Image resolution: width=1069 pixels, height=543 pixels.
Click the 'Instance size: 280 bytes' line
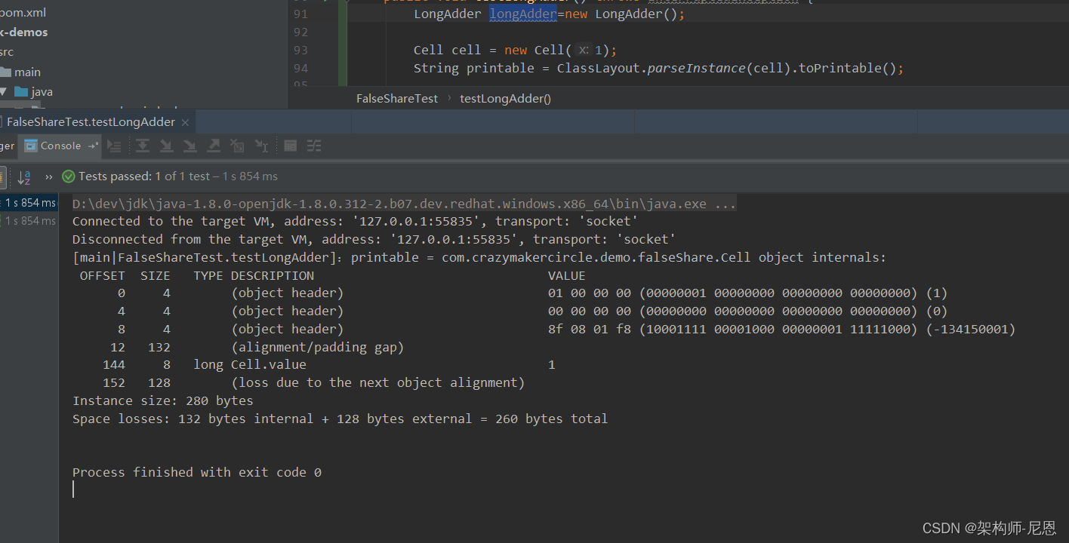point(163,400)
